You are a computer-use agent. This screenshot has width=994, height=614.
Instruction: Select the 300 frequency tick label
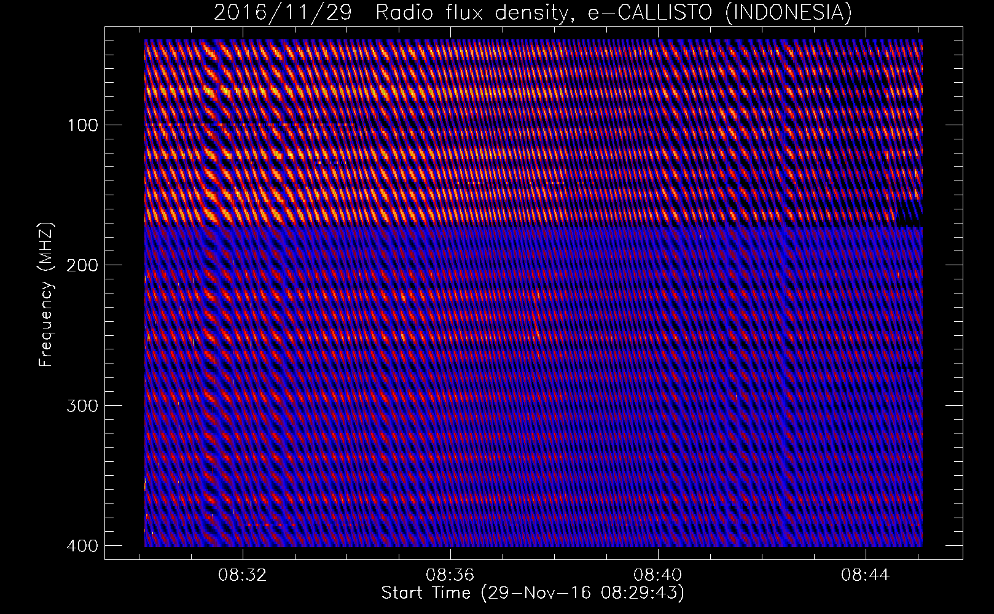(x=82, y=405)
